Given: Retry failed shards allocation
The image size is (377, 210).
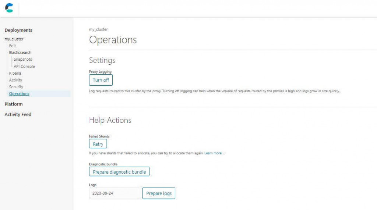Looking at the screenshot, I should (98, 144).
